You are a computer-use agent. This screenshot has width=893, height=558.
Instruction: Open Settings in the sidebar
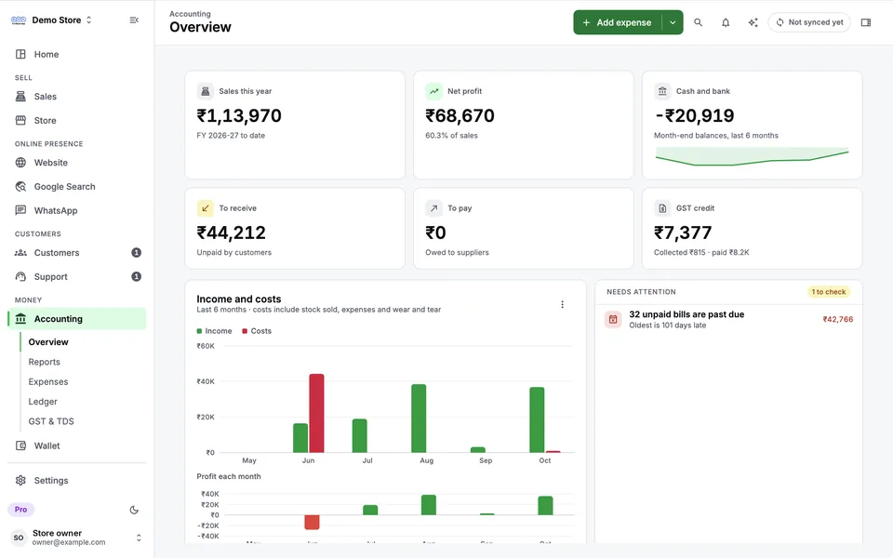tap(77, 480)
